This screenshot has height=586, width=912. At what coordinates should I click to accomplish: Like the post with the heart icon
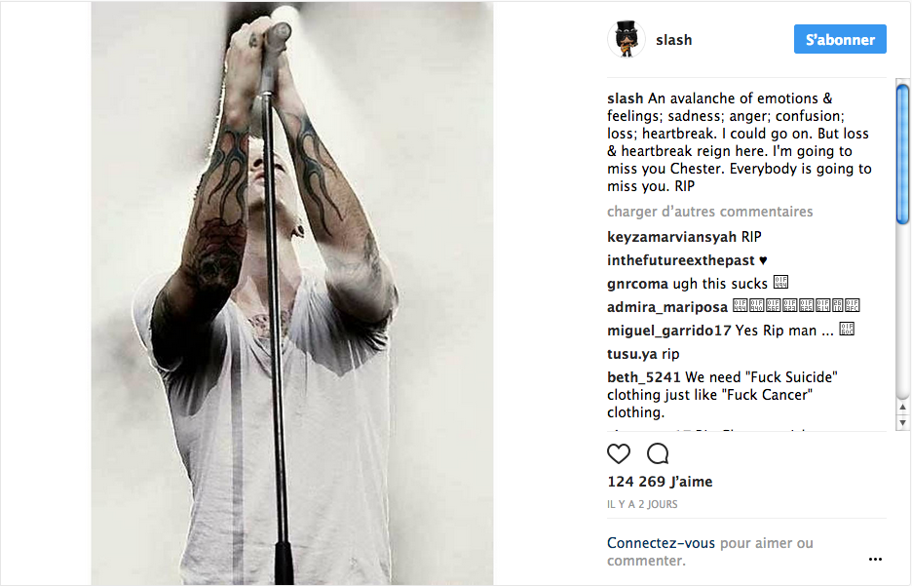[x=619, y=454]
